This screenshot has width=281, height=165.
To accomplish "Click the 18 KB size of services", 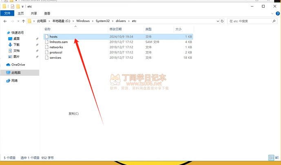I will (188, 58).
